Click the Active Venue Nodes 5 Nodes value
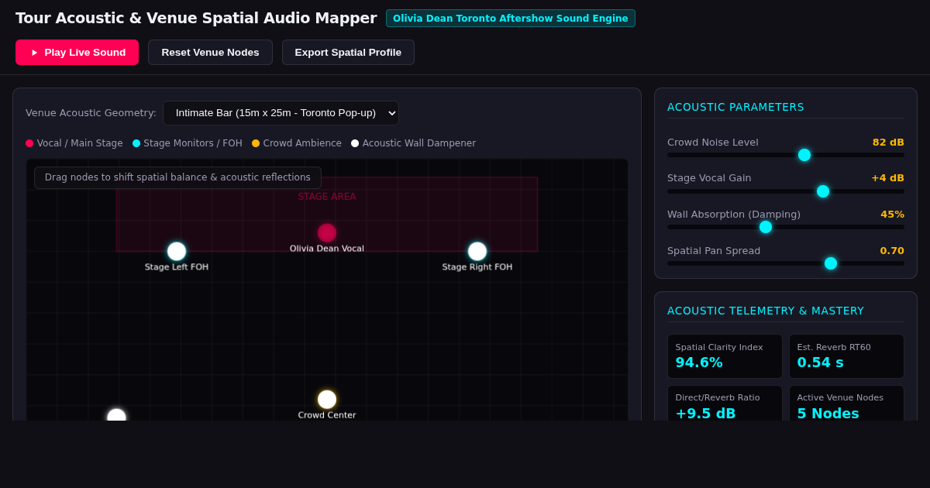Image resolution: width=930 pixels, height=488 pixels. click(828, 414)
